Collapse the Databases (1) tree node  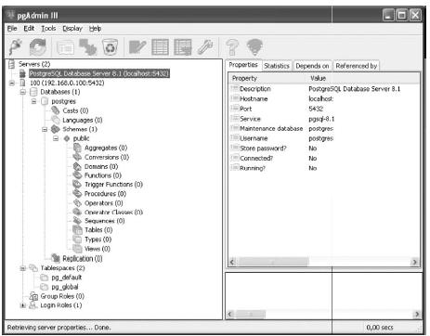pyautogui.click(x=23, y=92)
